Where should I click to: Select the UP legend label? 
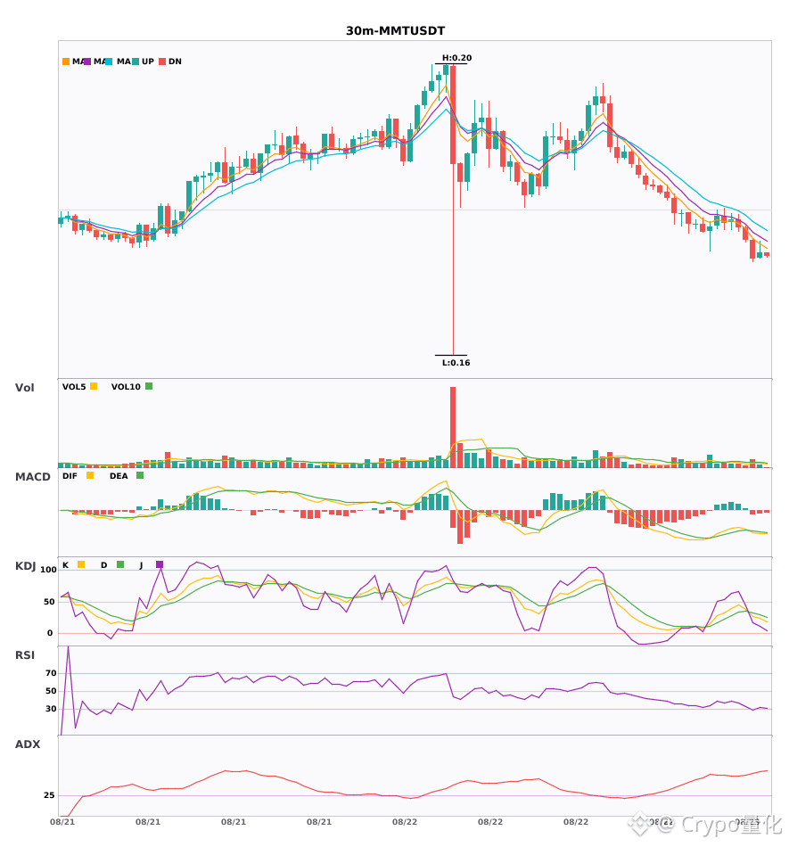coord(148,62)
